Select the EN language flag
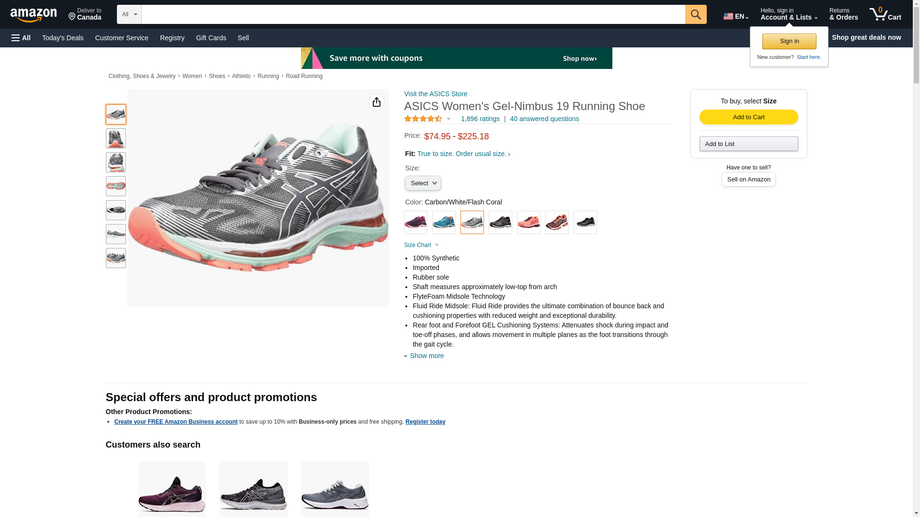The width and height of the screenshot is (920, 517). (736, 16)
